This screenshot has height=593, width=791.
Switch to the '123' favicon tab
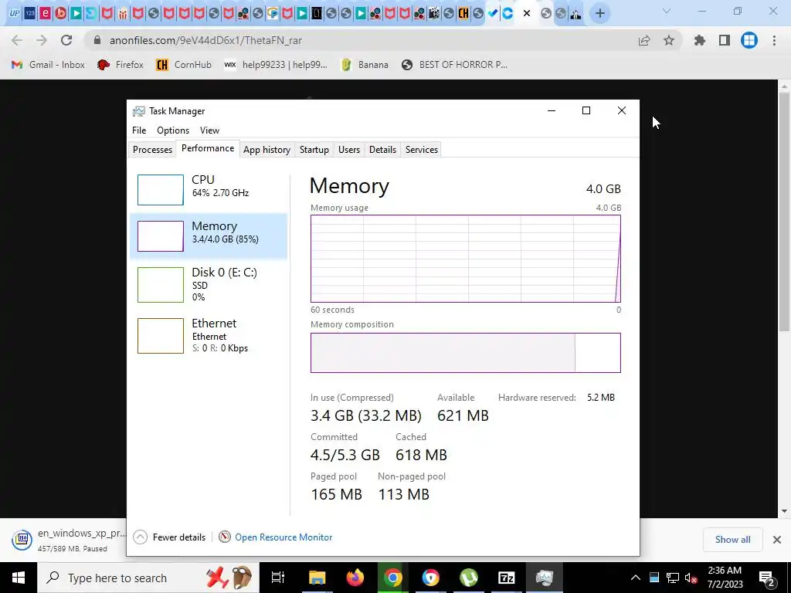click(30, 14)
